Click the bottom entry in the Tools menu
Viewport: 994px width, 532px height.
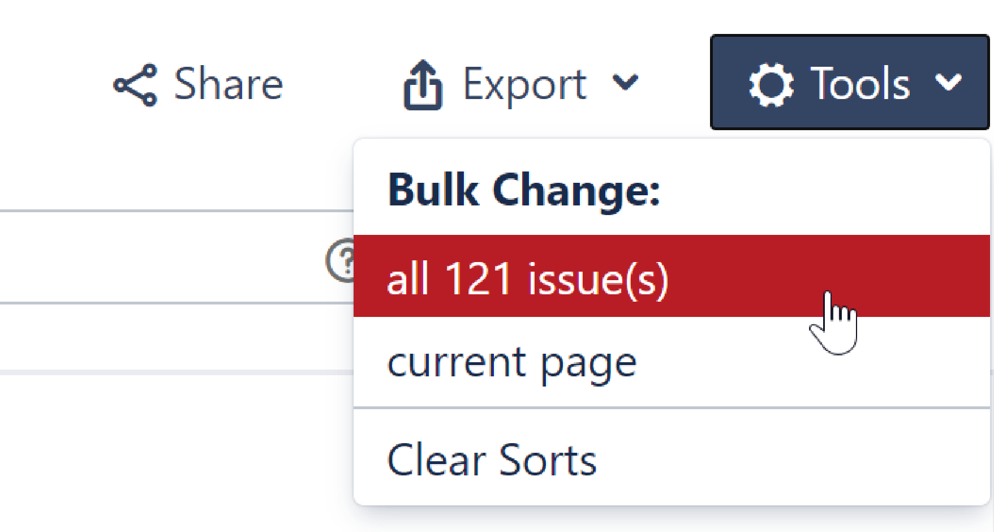[x=492, y=460]
